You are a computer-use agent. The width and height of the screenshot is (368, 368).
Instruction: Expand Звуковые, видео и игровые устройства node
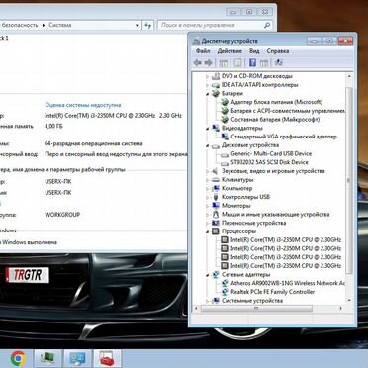click(x=208, y=171)
